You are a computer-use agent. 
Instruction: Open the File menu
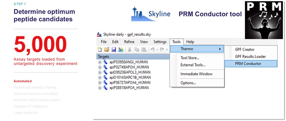coord(104,42)
